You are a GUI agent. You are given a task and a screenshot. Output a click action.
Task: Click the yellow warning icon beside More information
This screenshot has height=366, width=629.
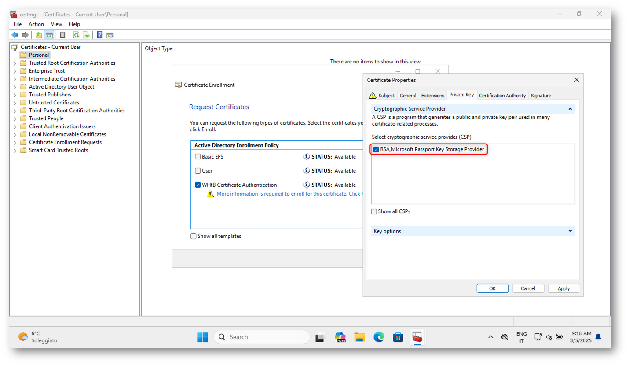click(x=210, y=194)
